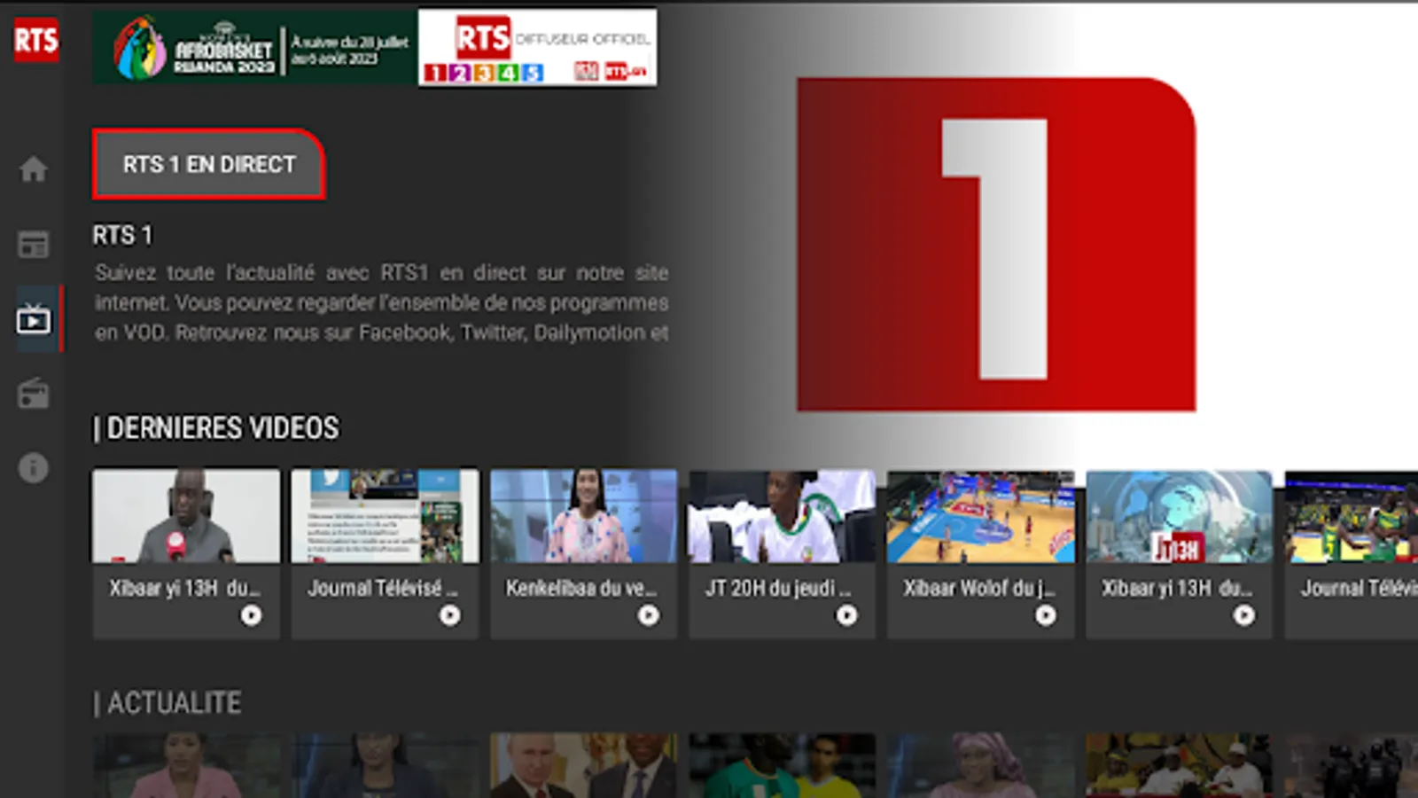Open the programs layout icon in sidebar

tap(34, 245)
